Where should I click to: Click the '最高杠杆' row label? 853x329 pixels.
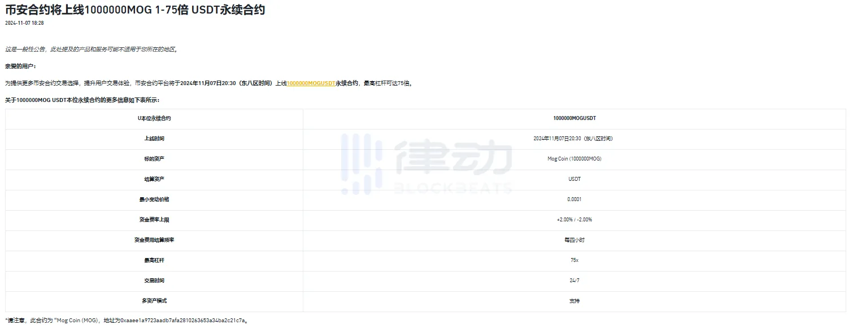[x=154, y=260]
